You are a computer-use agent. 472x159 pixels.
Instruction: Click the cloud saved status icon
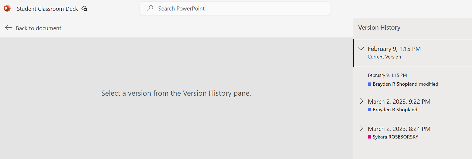click(84, 9)
